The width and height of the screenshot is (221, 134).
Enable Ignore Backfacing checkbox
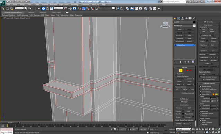pyautogui.click(x=176, y=76)
